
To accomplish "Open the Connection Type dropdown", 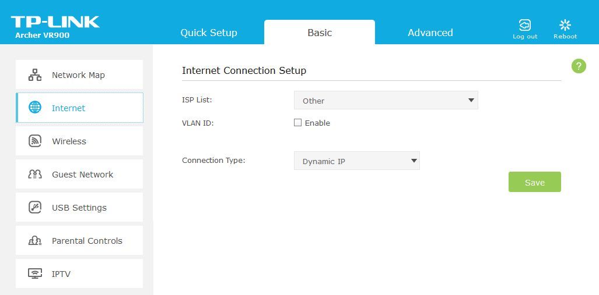I will pyautogui.click(x=357, y=161).
